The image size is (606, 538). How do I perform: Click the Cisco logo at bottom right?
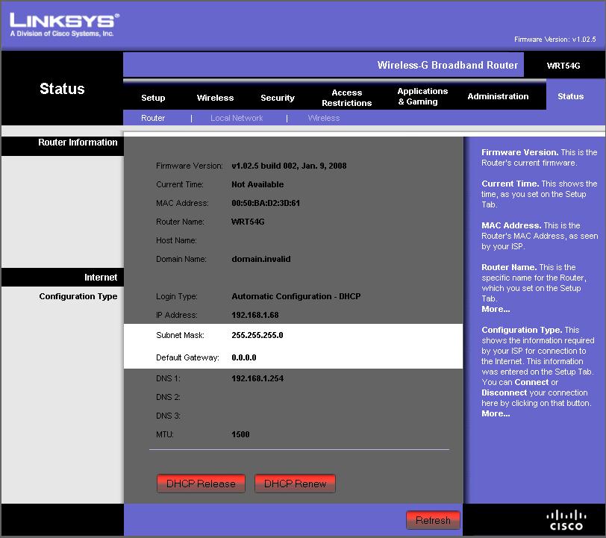click(x=566, y=520)
